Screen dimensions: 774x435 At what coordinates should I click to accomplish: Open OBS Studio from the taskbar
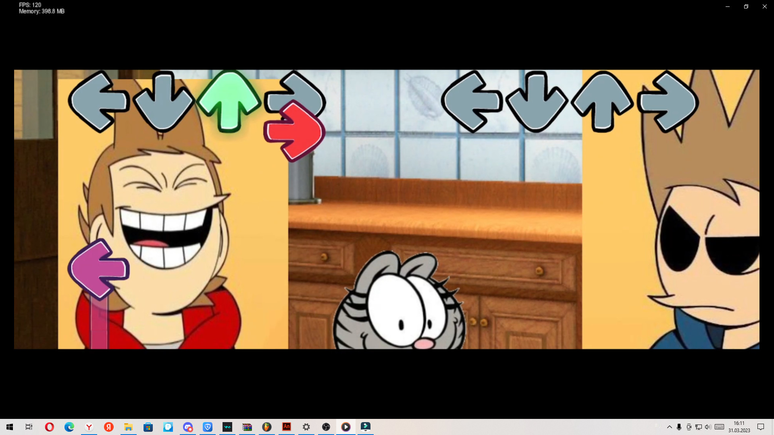pyautogui.click(x=326, y=427)
